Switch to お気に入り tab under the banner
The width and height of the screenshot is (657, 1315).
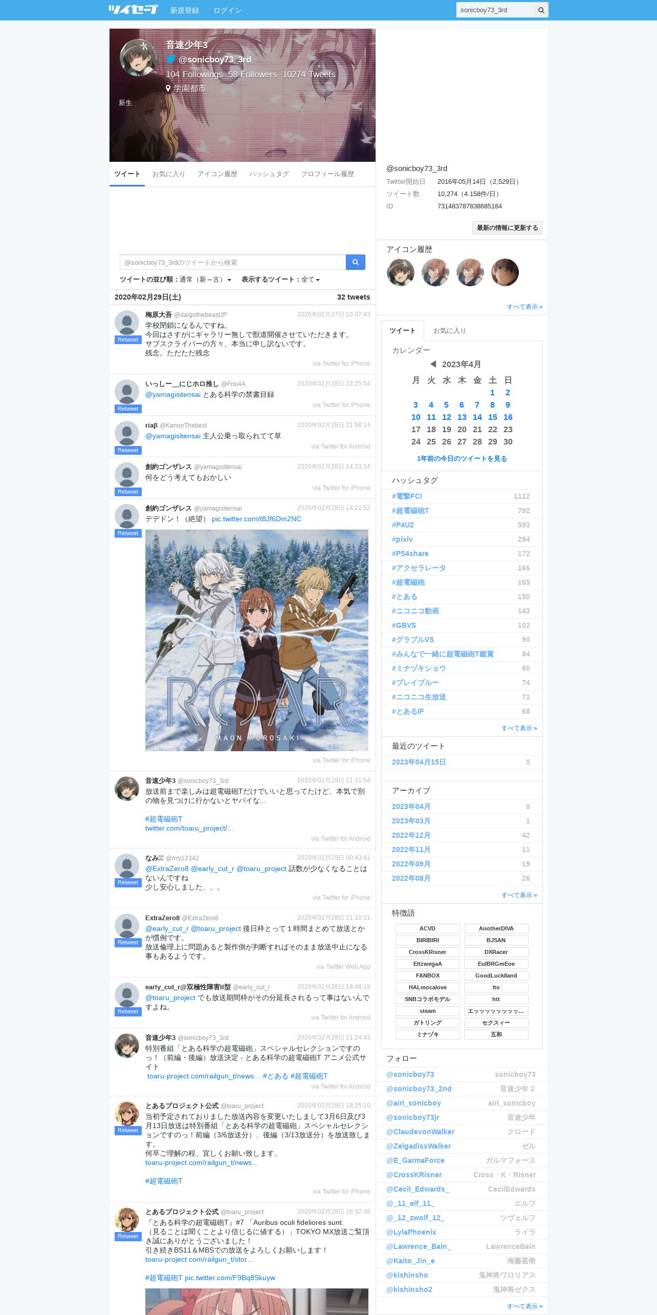[169, 174]
